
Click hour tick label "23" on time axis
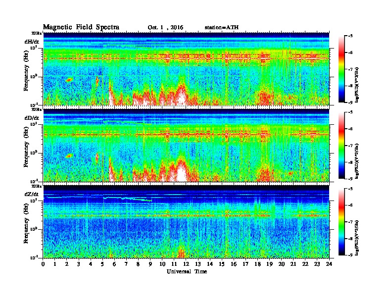click(x=317, y=264)
